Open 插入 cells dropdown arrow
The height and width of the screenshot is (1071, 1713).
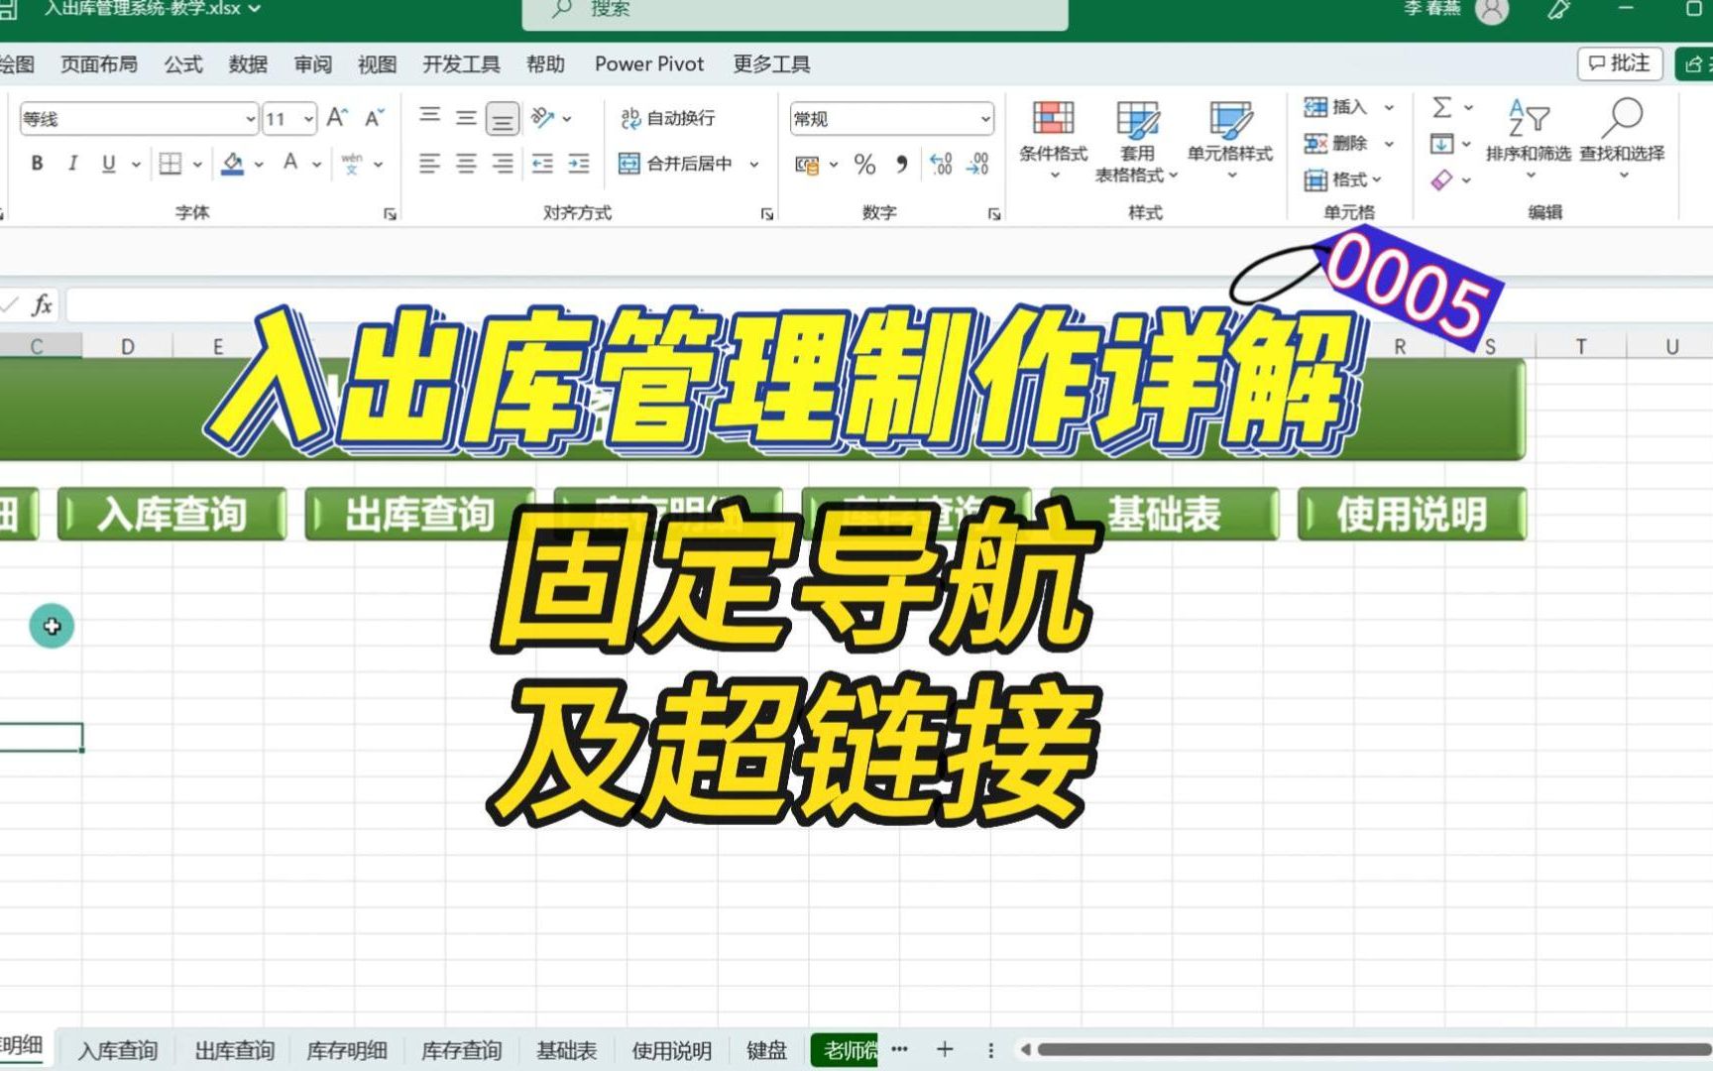(1389, 107)
